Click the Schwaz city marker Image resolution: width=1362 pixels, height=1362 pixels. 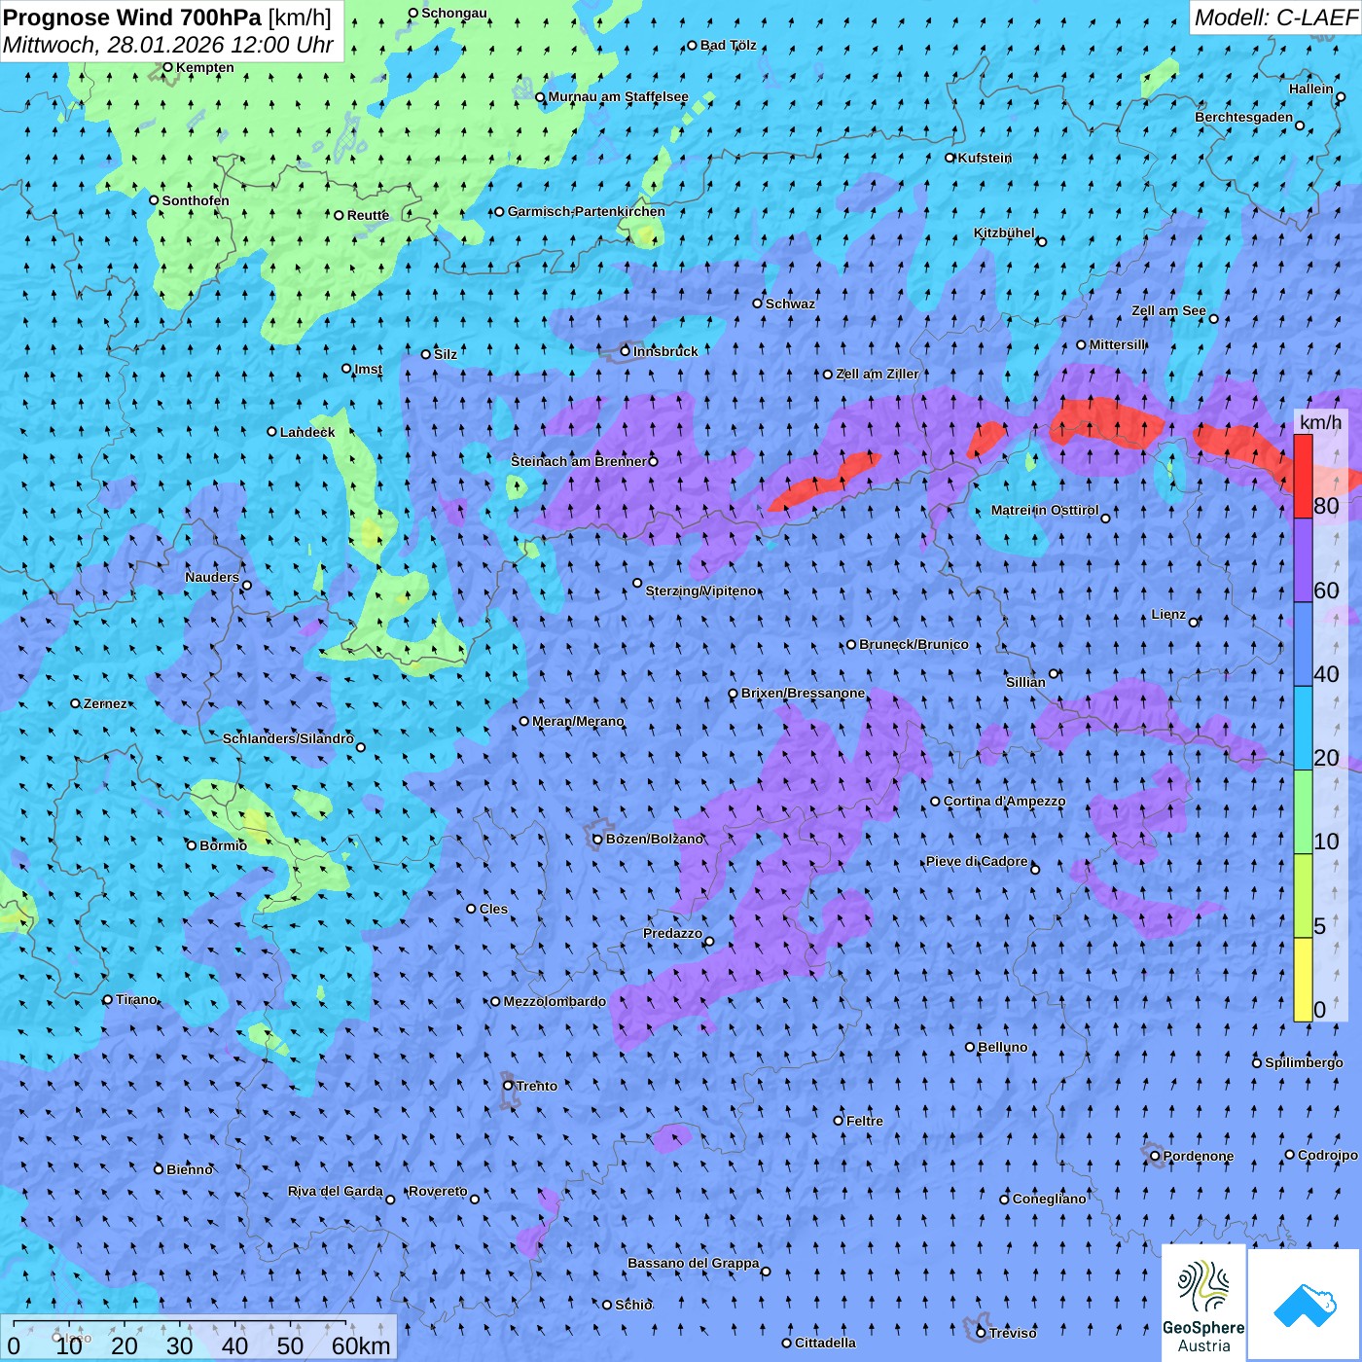coord(757,304)
